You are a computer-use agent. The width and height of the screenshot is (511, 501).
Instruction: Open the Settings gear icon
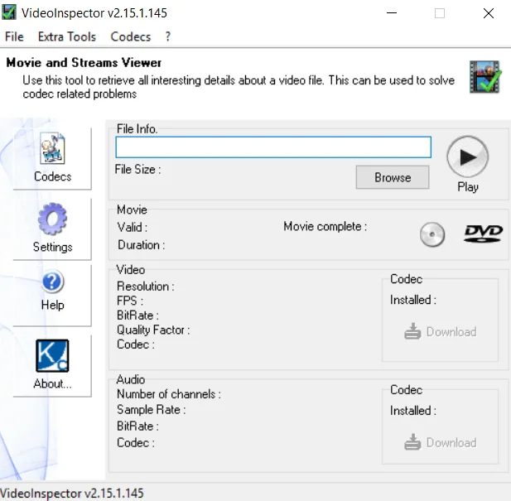(x=52, y=219)
